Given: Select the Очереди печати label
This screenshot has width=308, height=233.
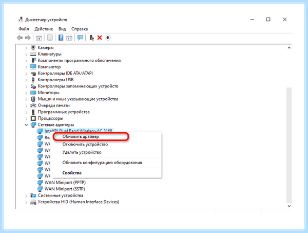Looking at the screenshot, I should point(53,105).
